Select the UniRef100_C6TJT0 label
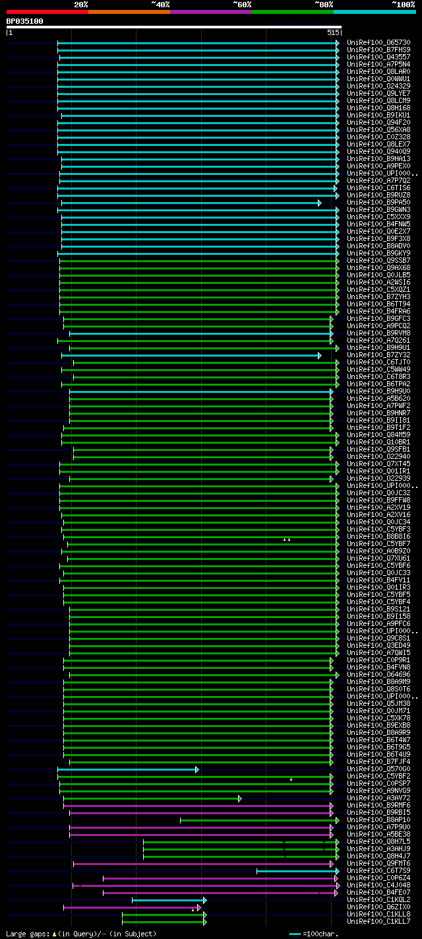The width and height of the screenshot is (422, 939). point(378,363)
